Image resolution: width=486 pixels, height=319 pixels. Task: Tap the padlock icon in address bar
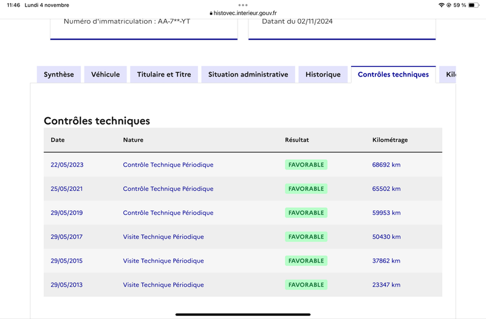click(x=211, y=13)
